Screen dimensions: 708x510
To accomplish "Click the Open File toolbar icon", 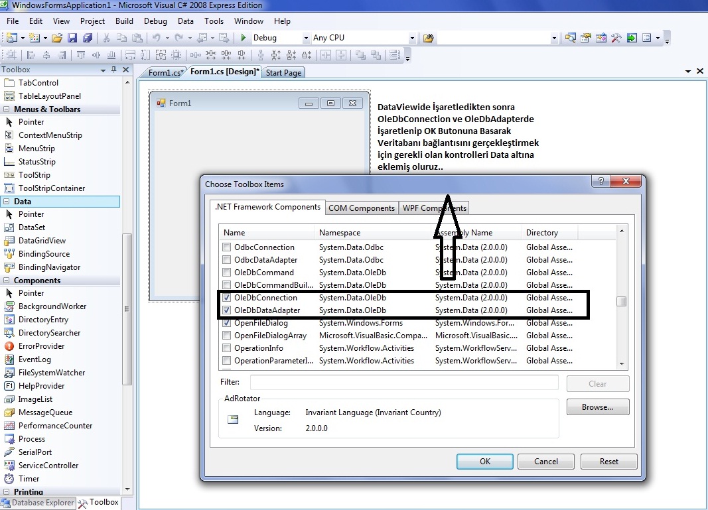I will coord(57,38).
